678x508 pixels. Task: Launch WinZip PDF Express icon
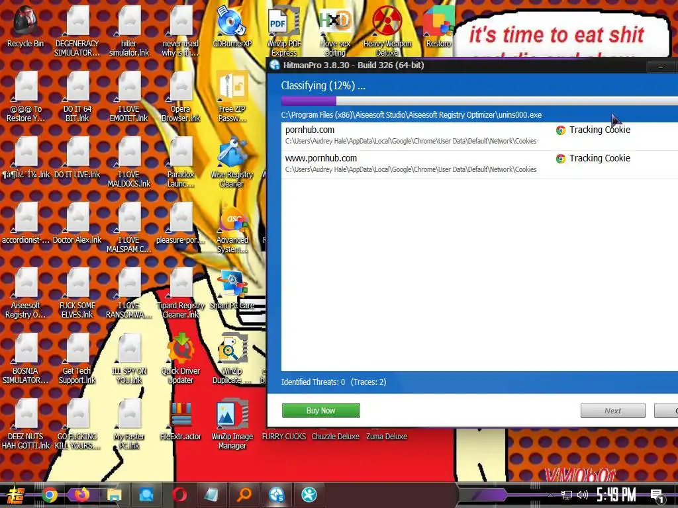click(x=283, y=31)
